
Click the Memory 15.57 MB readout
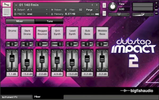point(70,14)
